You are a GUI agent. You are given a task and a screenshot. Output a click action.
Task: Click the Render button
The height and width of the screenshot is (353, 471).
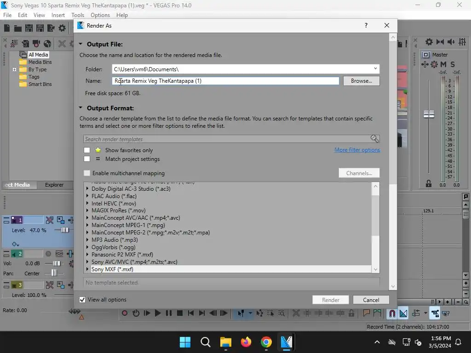pos(330,300)
